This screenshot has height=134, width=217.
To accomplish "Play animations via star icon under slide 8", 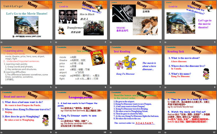I will (x=165, y=87).
